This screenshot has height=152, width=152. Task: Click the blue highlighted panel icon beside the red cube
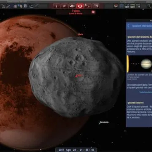(x=122, y=6)
